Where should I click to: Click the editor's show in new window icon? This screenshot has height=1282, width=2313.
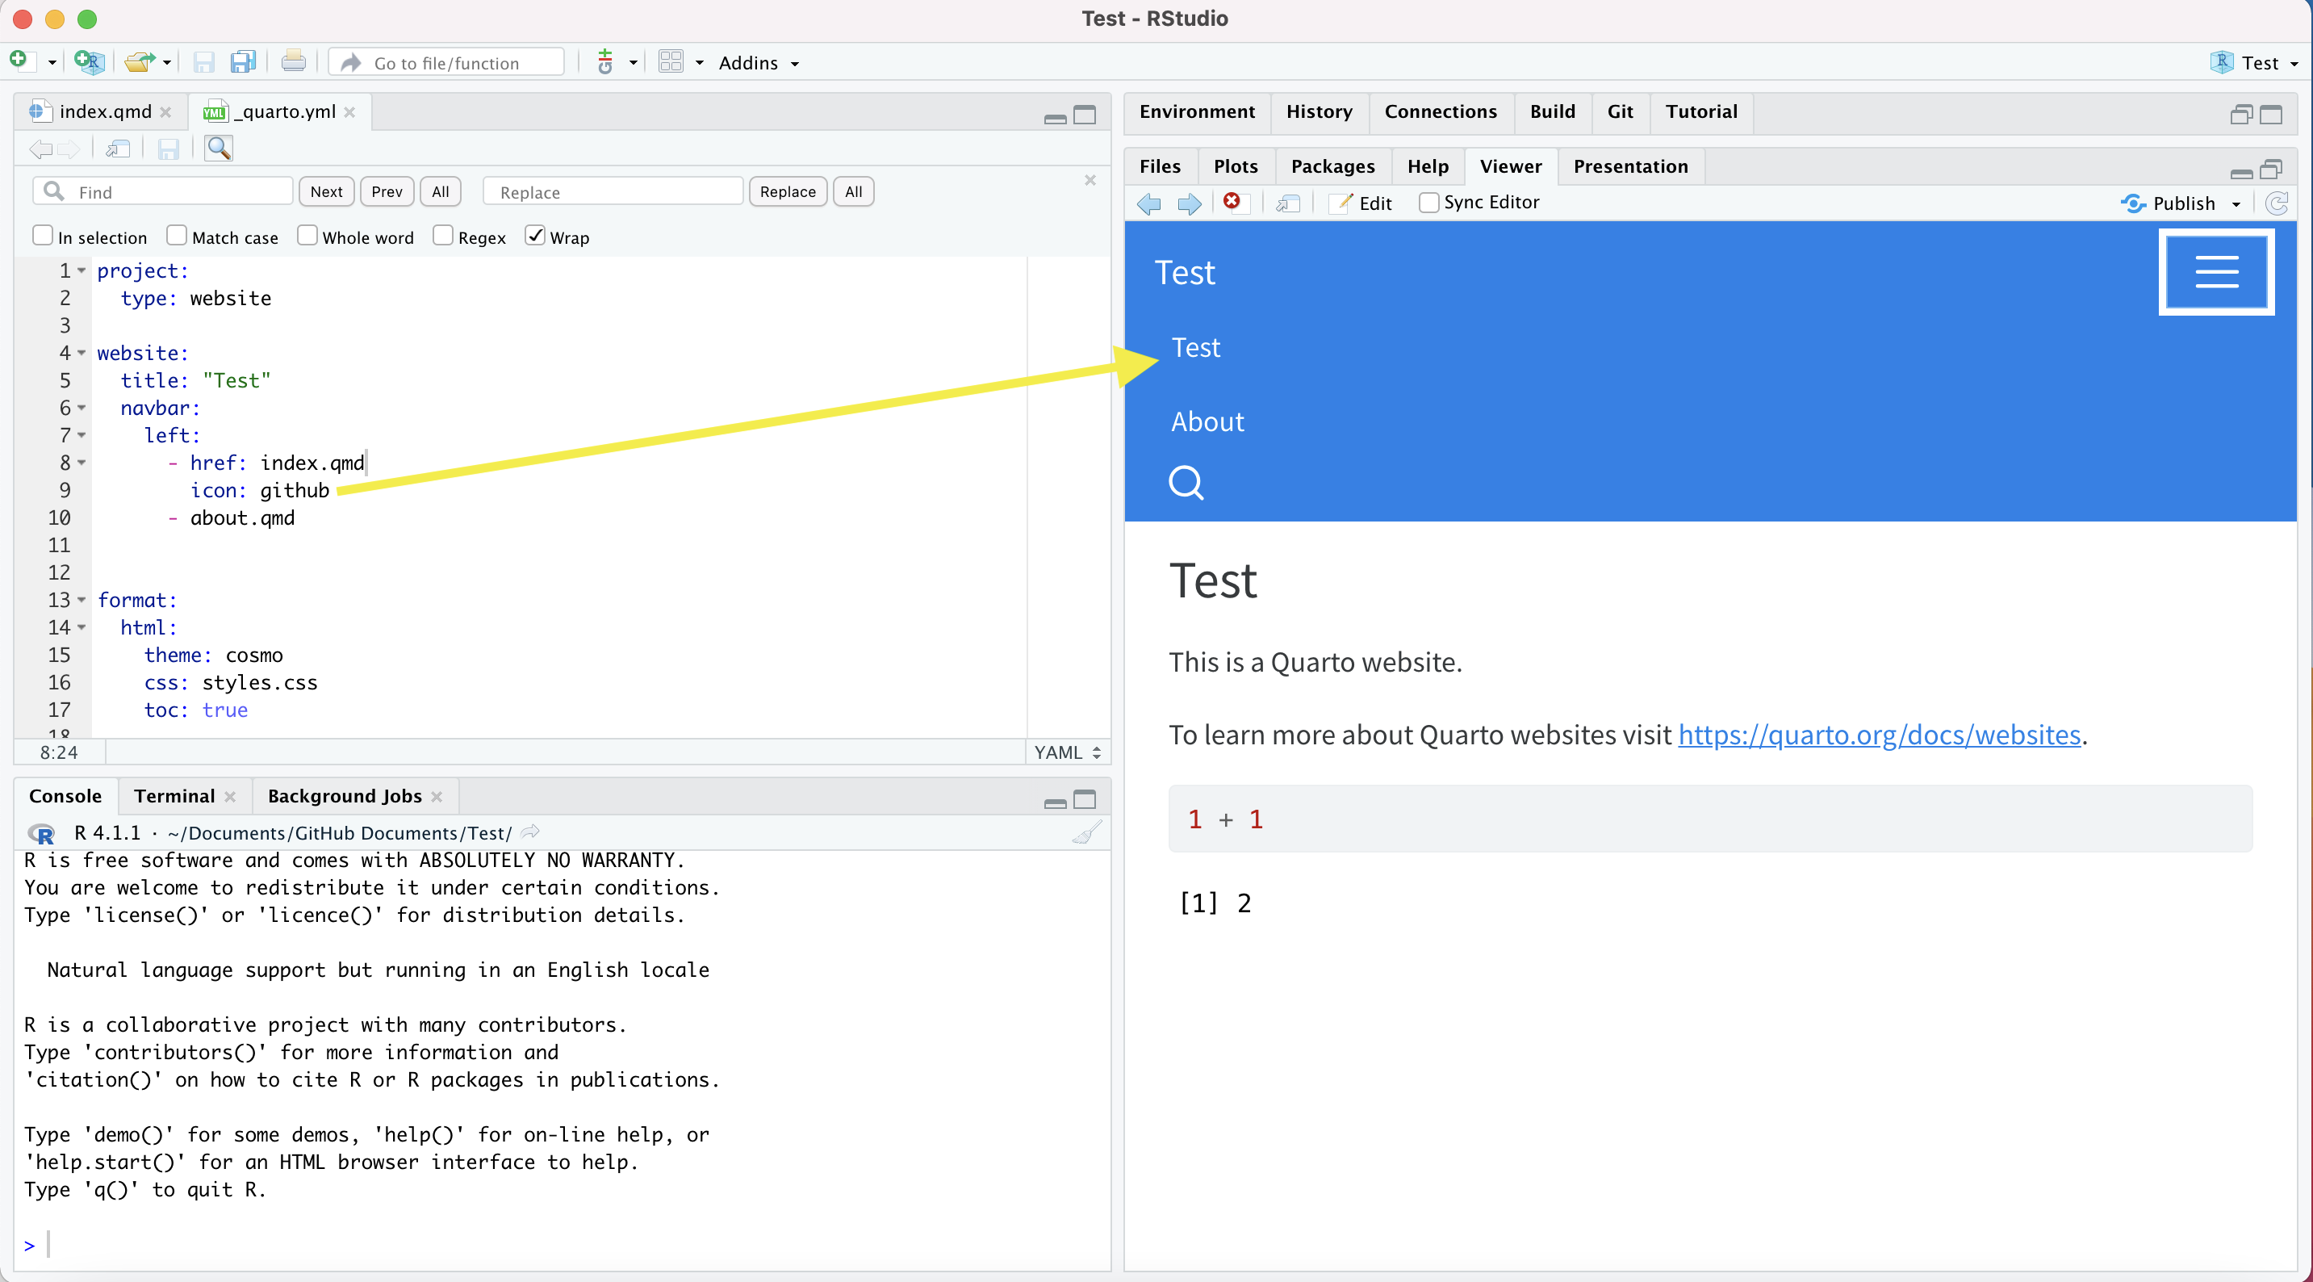119,149
